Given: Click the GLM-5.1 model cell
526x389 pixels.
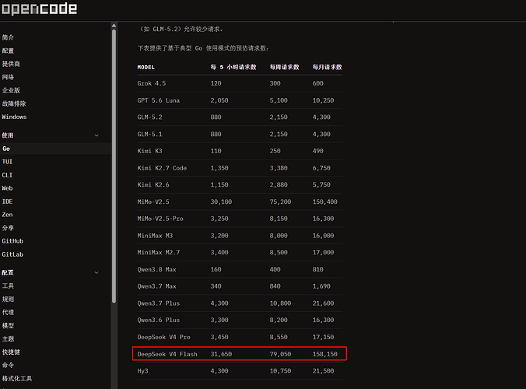Looking at the screenshot, I should tap(149, 135).
